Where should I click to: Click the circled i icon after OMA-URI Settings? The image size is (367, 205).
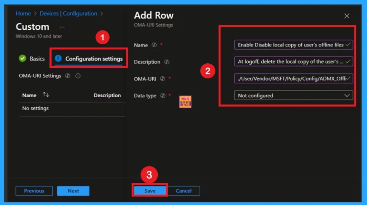click(78, 76)
